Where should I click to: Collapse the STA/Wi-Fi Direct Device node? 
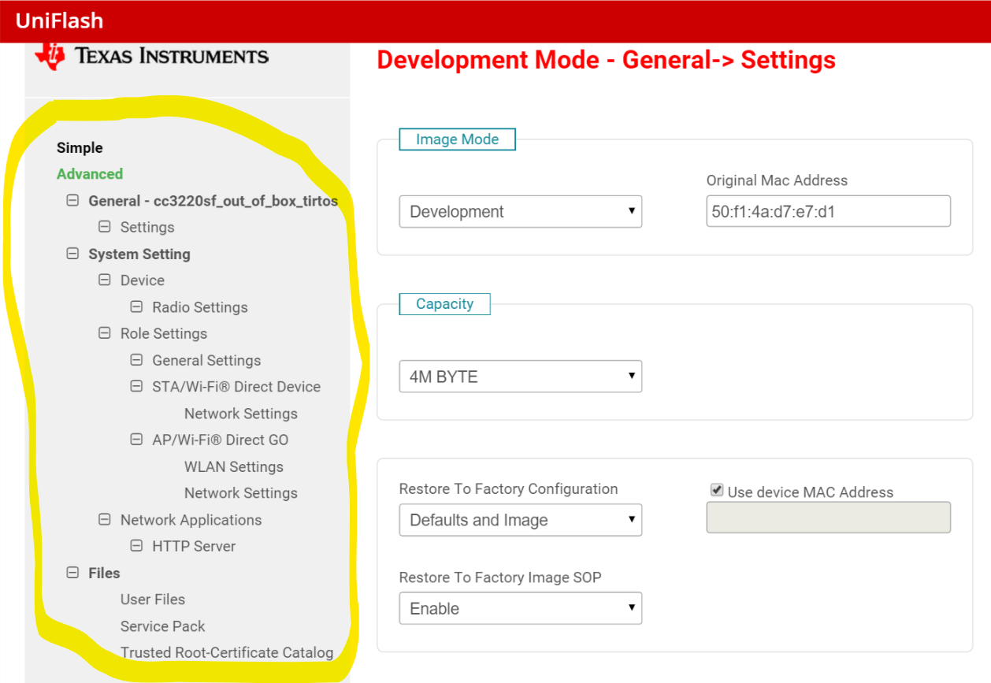[136, 386]
